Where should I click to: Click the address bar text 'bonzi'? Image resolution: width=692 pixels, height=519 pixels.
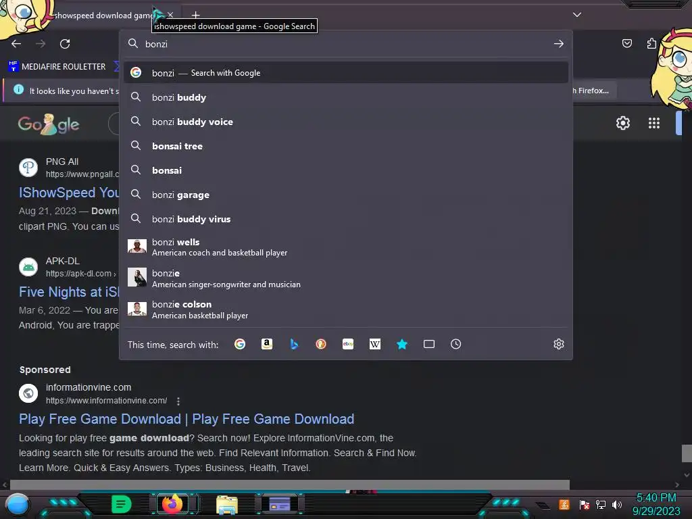pyautogui.click(x=156, y=44)
